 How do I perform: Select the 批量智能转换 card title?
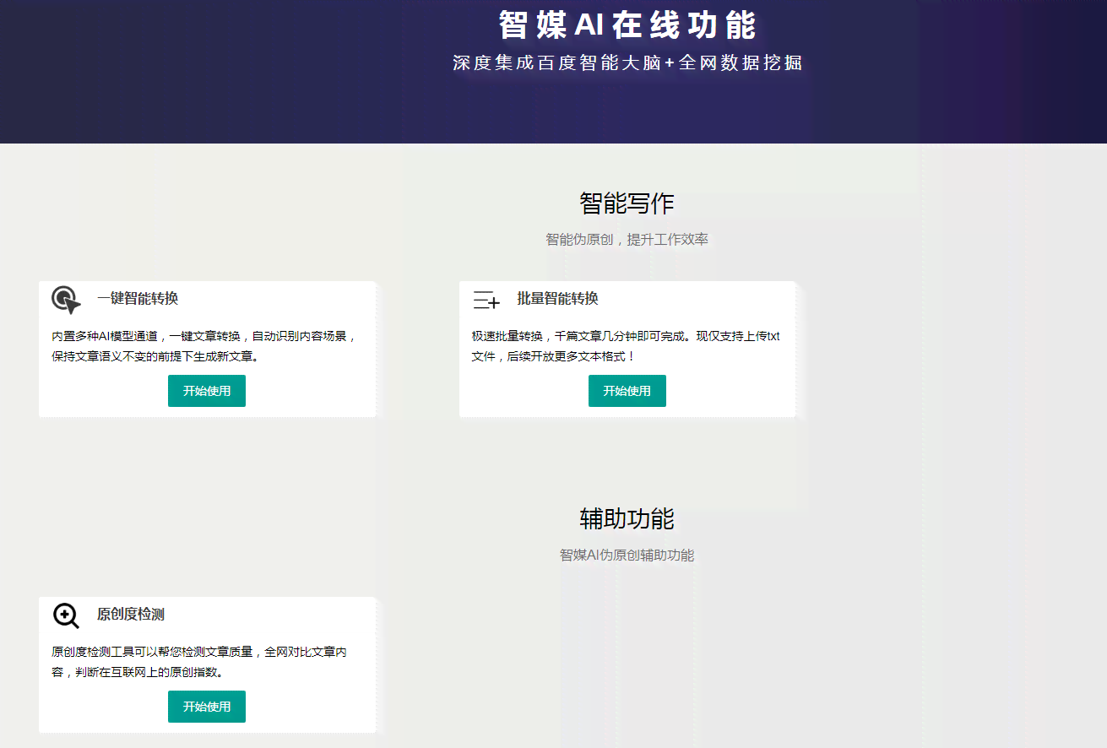coord(558,299)
